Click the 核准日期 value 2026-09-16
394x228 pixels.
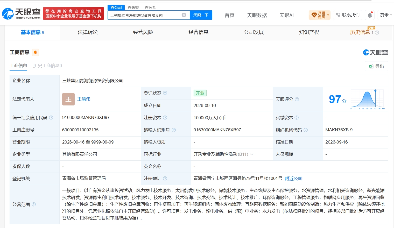point(336,142)
